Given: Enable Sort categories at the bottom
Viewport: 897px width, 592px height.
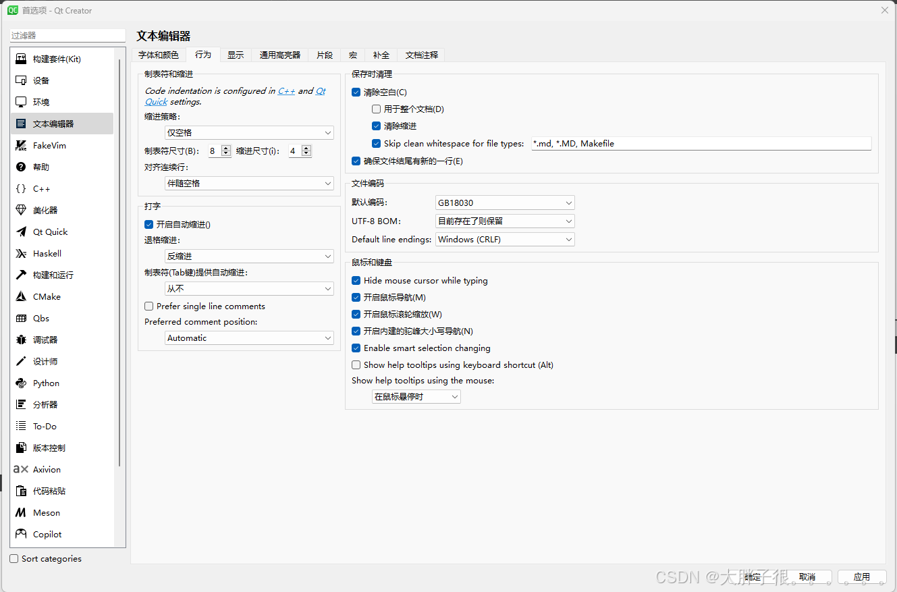Looking at the screenshot, I should coord(14,558).
